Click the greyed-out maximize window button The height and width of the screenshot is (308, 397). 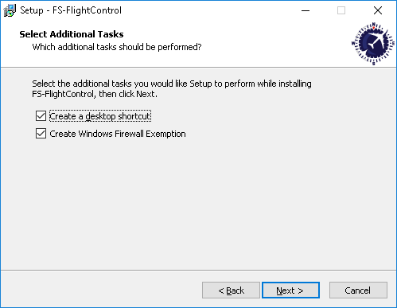click(x=341, y=10)
